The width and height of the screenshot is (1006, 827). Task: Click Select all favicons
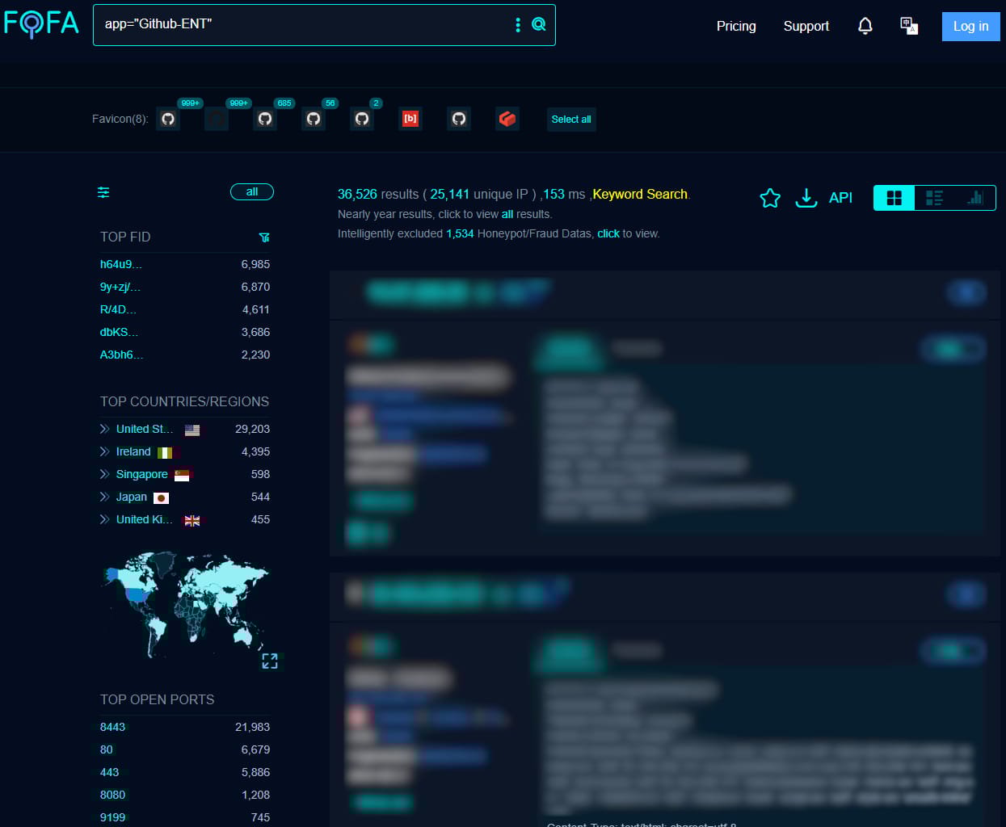(x=571, y=120)
